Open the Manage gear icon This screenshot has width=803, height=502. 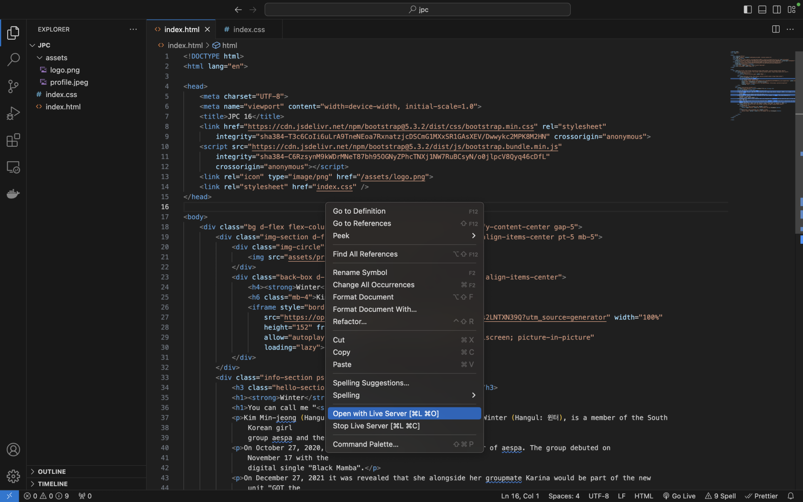pos(13,476)
